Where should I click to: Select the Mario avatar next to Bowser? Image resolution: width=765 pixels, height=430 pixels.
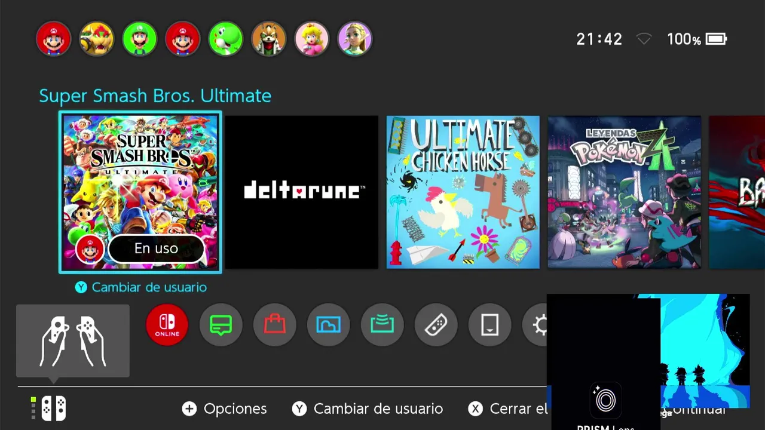[x=54, y=39]
